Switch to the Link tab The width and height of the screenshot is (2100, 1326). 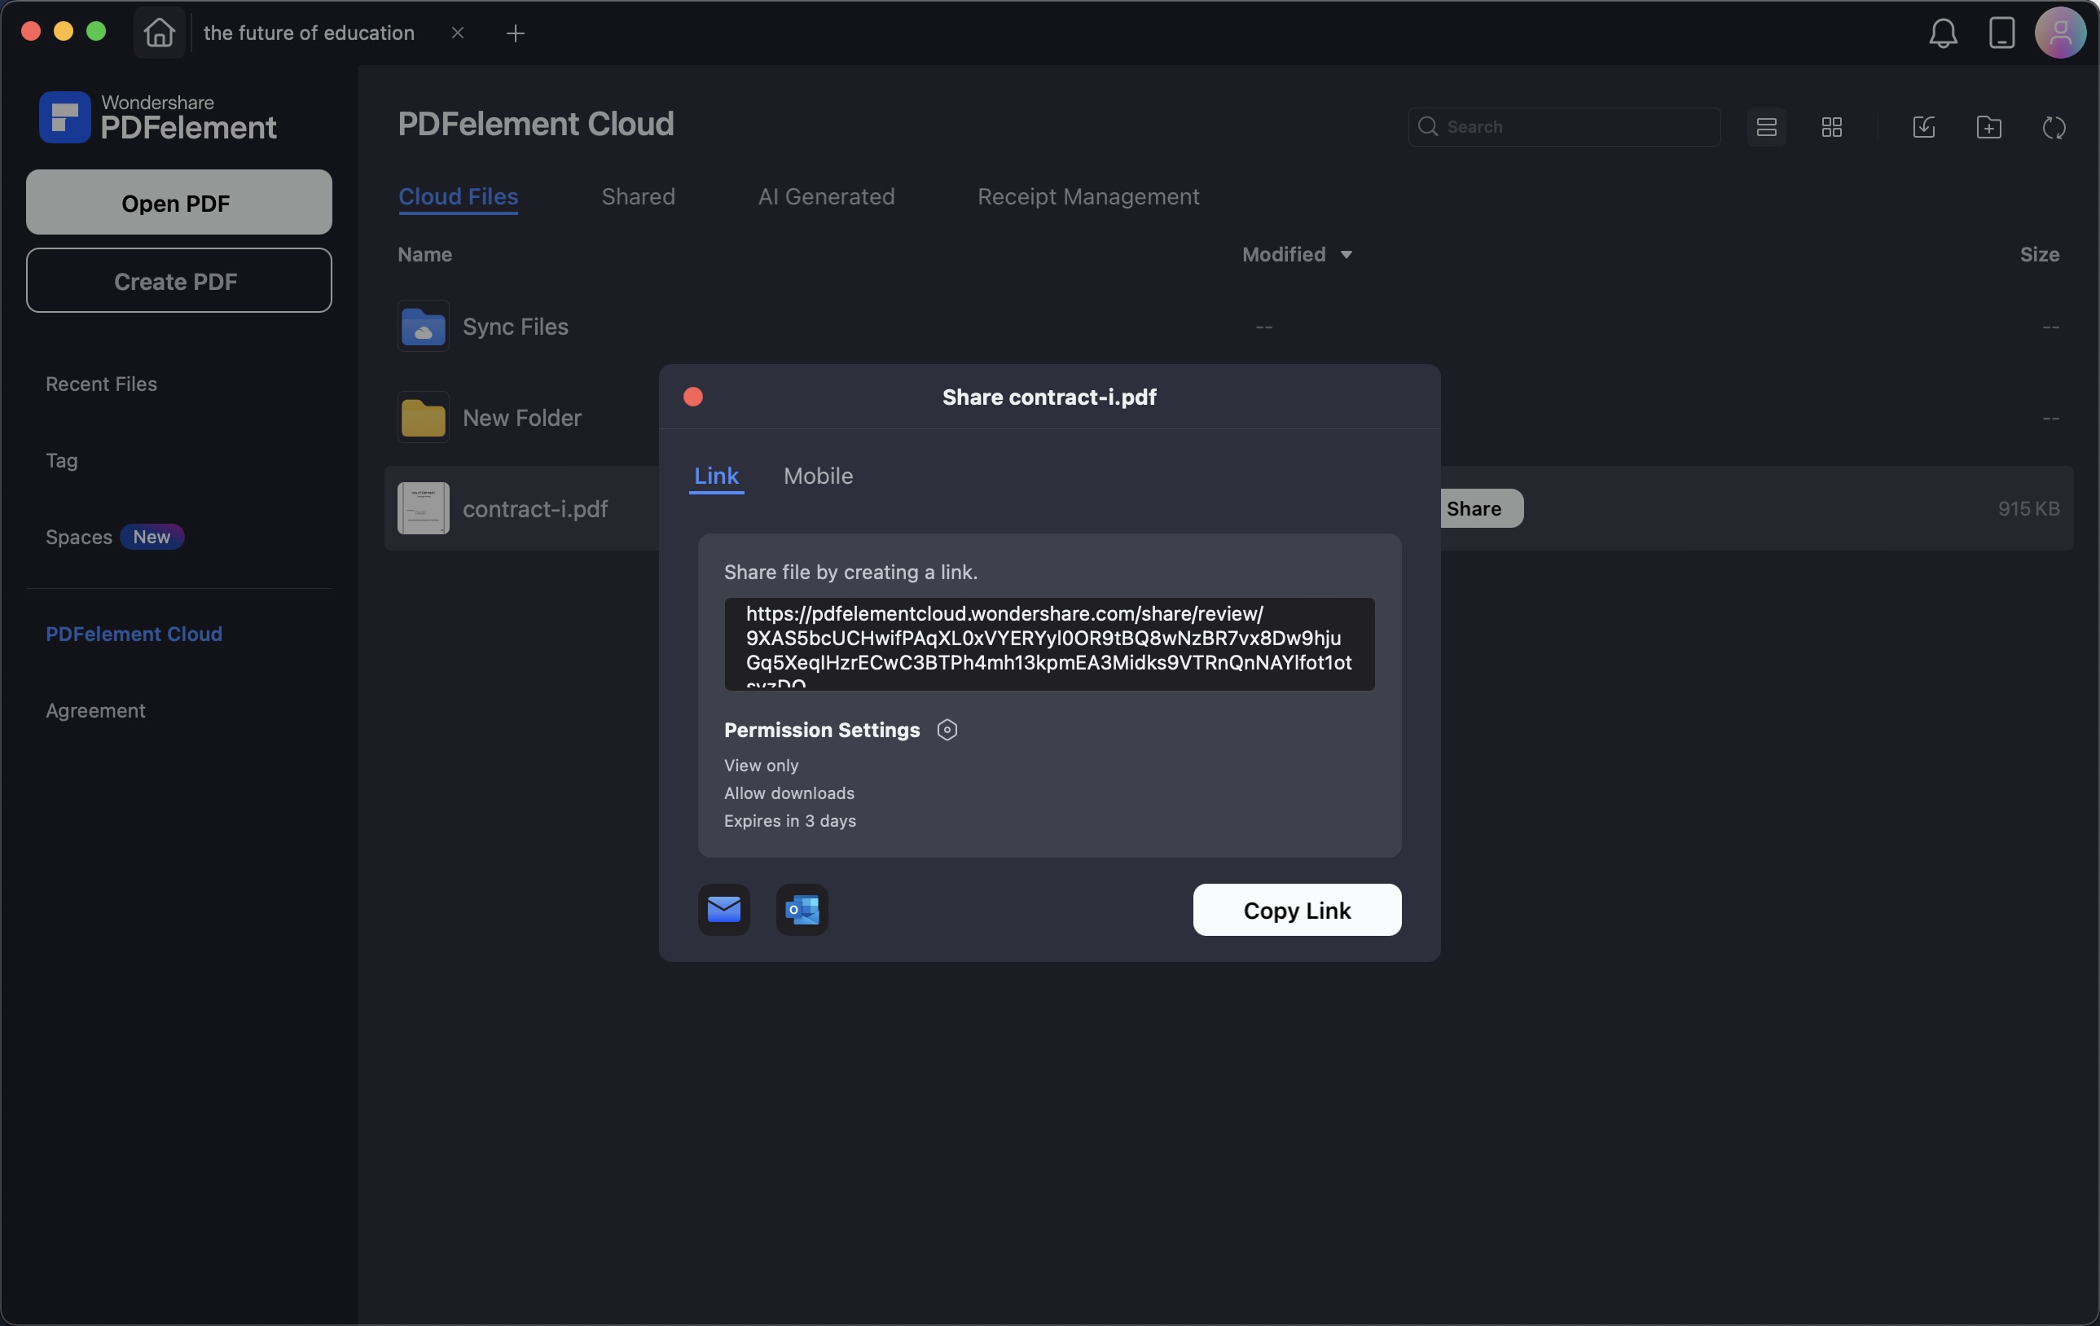pos(716,476)
